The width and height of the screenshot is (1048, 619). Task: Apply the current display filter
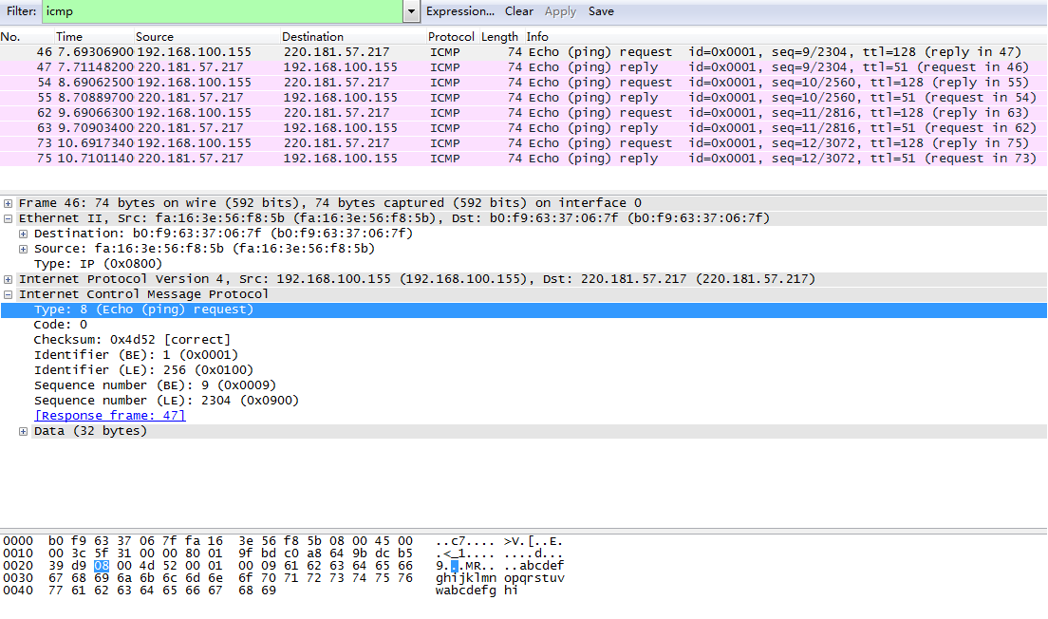pyautogui.click(x=559, y=11)
